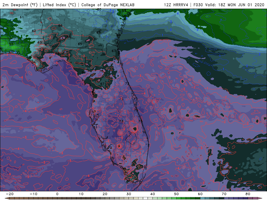Click the 'Lifted Index (°C)' title text
Viewport: 267px width, 200px height.
[x=59, y=5]
